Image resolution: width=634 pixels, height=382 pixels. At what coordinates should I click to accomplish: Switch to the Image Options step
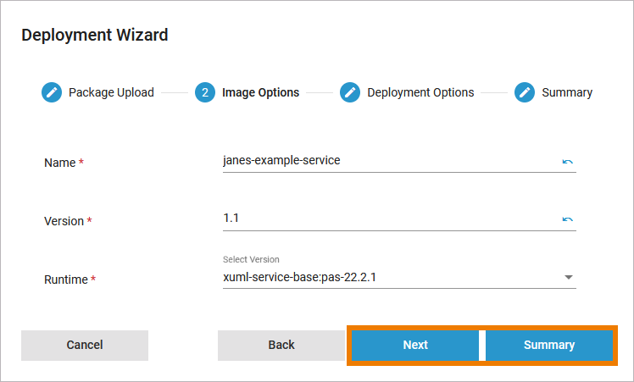click(x=260, y=92)
